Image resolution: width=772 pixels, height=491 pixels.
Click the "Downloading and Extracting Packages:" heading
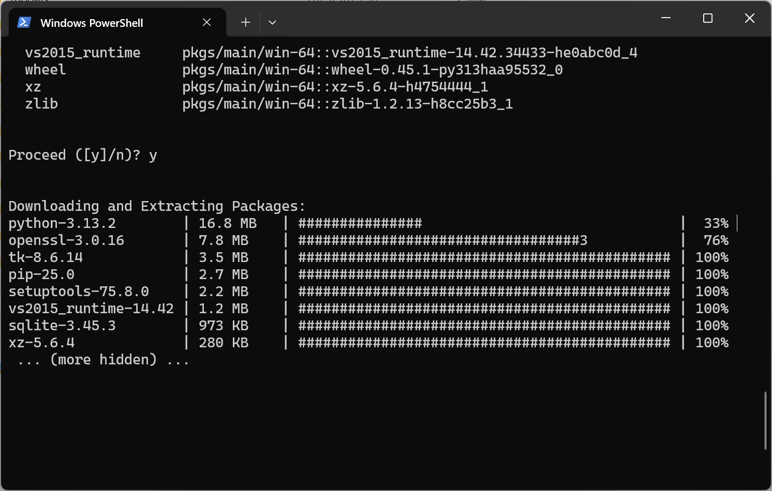(157, 206)
